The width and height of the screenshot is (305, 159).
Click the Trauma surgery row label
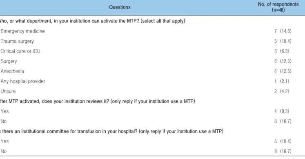click(17, 41)
